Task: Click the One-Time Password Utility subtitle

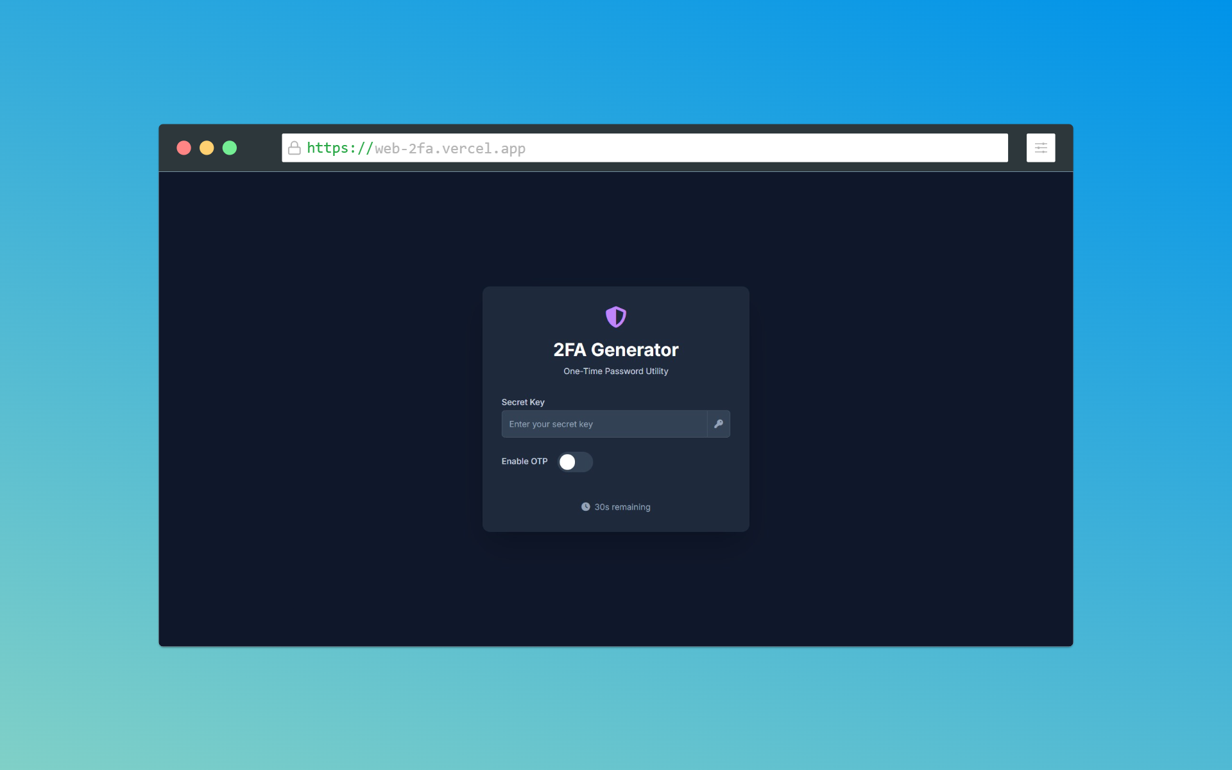Action: pos(615,371)
